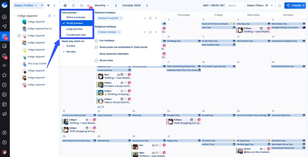
Task: Choose Condensed view option
Action: point(76,35)
